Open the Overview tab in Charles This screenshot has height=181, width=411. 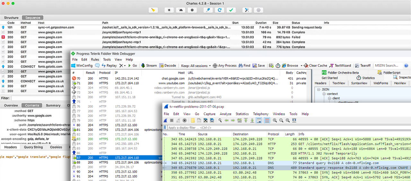pyautogui.click(x=11, y=105)
